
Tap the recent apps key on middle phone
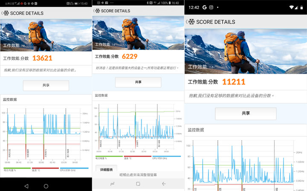113,184
